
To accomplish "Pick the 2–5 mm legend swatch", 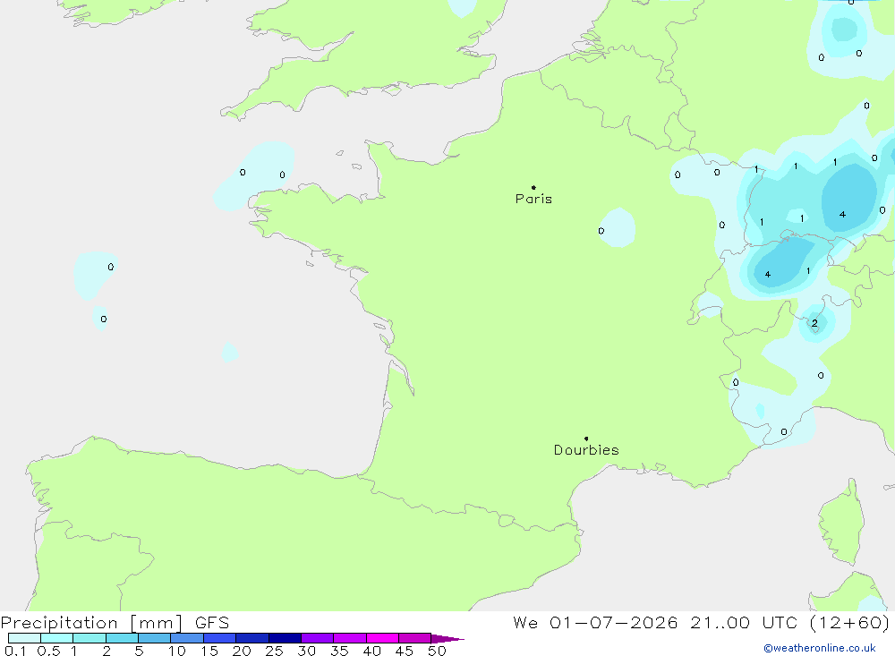I will 122,638.
